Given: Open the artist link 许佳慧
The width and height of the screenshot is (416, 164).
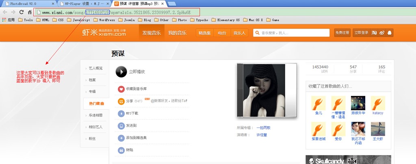Looking at the screenshot, I should coord(262,135).
